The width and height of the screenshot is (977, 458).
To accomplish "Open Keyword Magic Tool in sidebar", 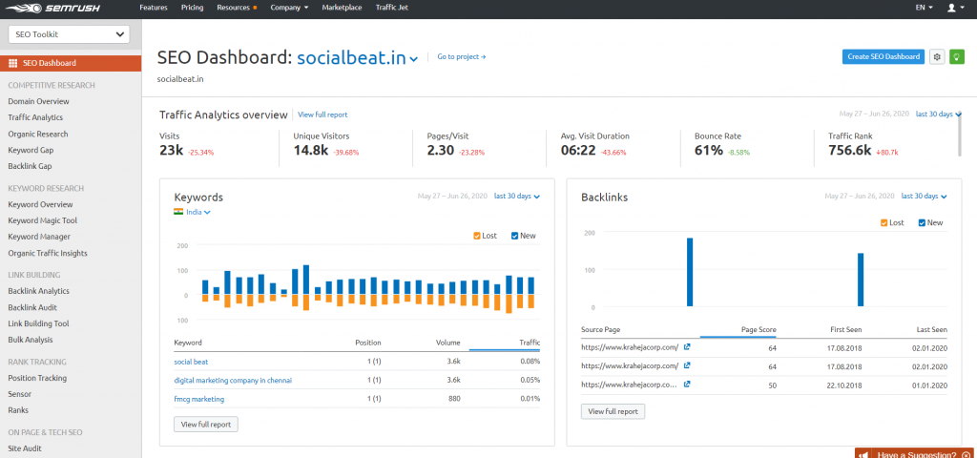I will [42, 220].
